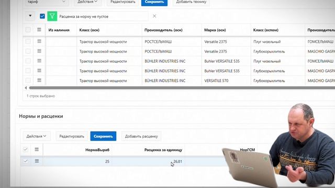The width and height of the screenshot is (335, 188).
Task: Select all rows in the equipment table
Action: 28,30
